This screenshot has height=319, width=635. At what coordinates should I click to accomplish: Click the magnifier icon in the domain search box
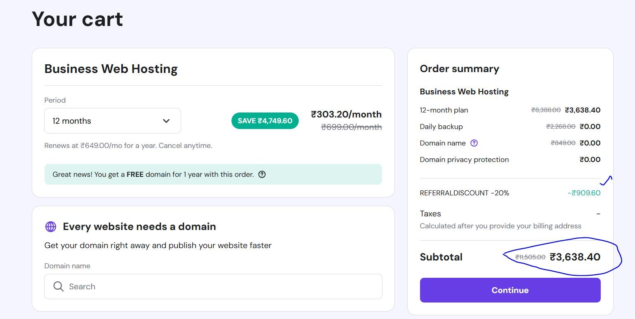59,286
